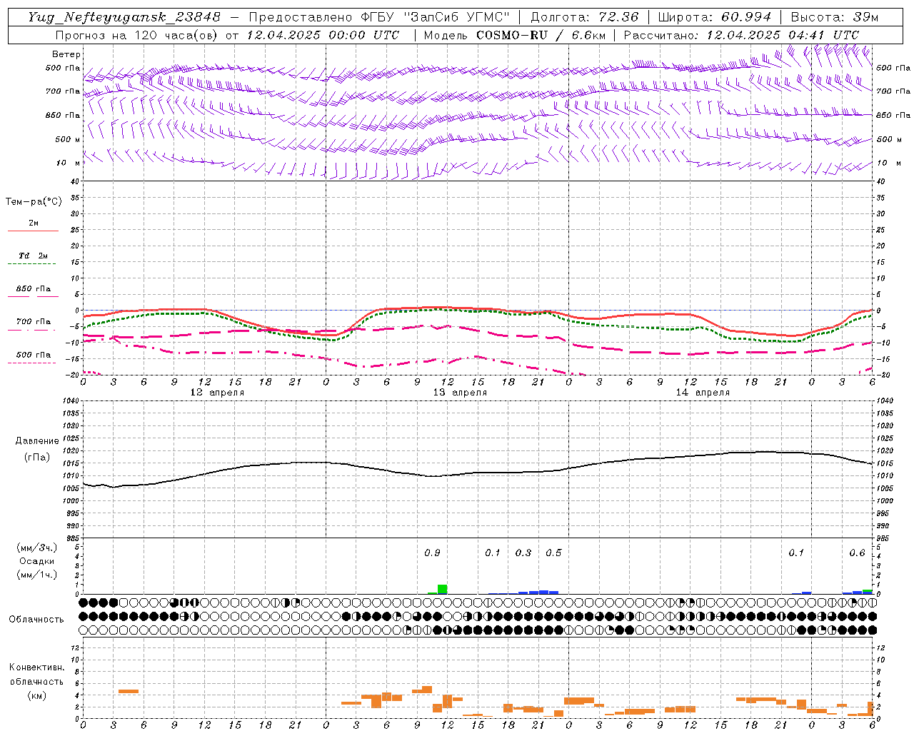Image resolution: width=914 pixels, height=731 pixels.
Task: Click the 0.5 precipitation amount
Action: 553,553
